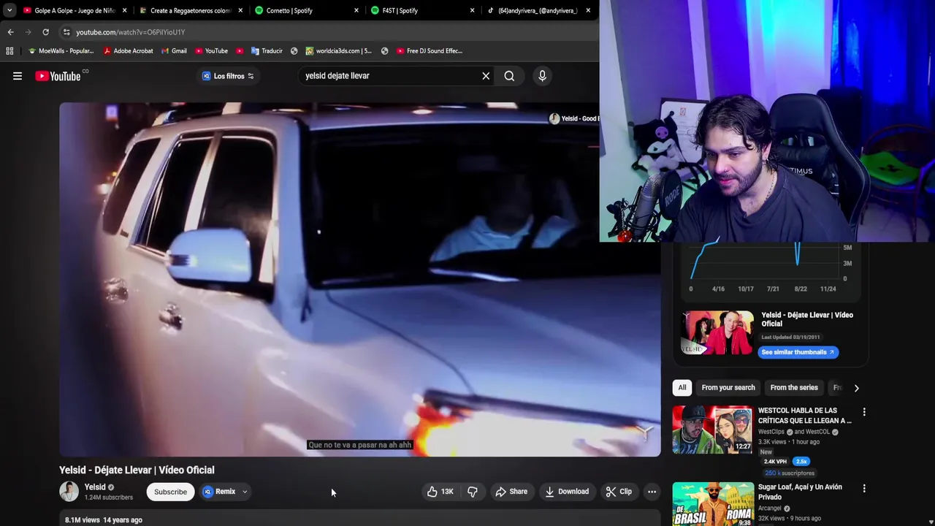Select From your search chip
The image size is (935, 526).
point(728,388)
